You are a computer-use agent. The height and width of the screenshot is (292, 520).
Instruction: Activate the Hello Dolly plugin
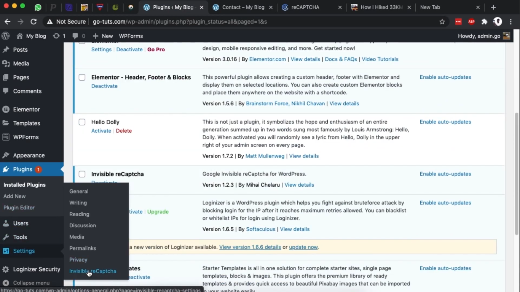coord(101,131)
